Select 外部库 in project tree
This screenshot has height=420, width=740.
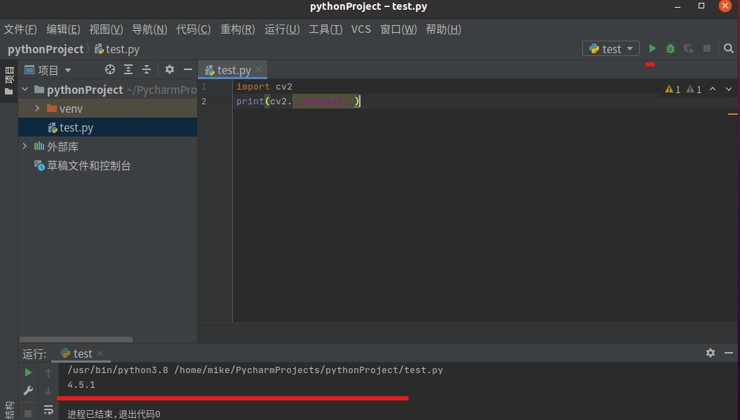click(62, 146)
